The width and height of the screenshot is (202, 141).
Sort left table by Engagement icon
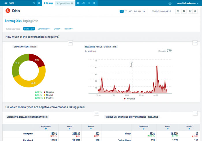(x=46, y=129)
